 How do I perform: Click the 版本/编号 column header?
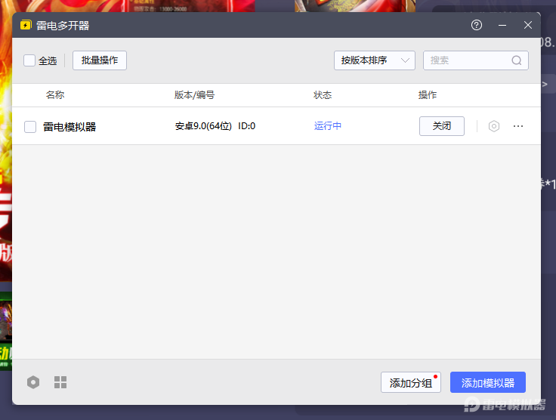(194, 95)
